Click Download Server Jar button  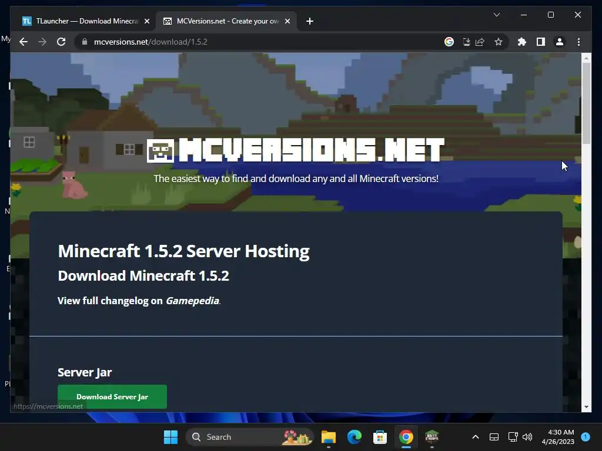coord(112,396)
